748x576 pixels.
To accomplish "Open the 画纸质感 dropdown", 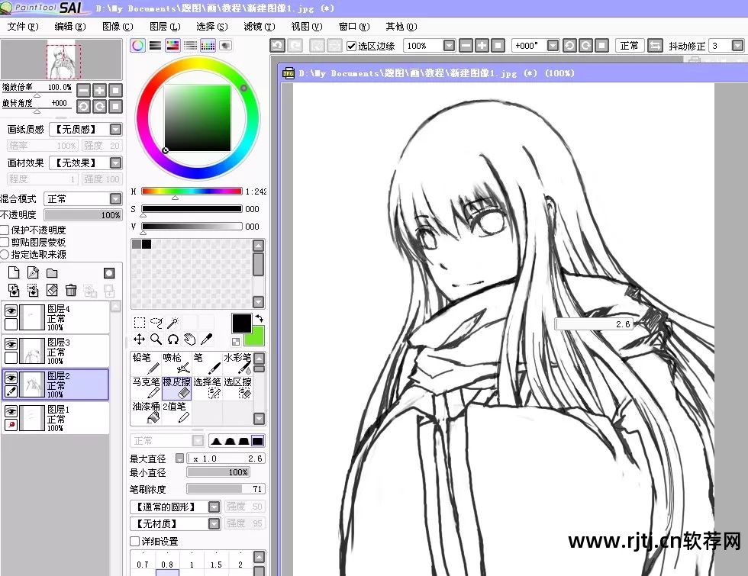I will [115, 129].
